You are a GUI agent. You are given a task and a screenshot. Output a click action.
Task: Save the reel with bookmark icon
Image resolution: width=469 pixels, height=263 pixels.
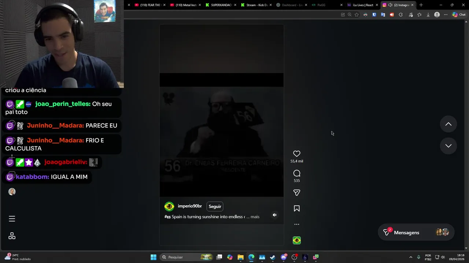coord(297,209)
